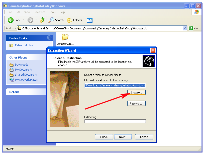Minimize the CemeteryIndexingDataEntryWindows window

point(186,6)
